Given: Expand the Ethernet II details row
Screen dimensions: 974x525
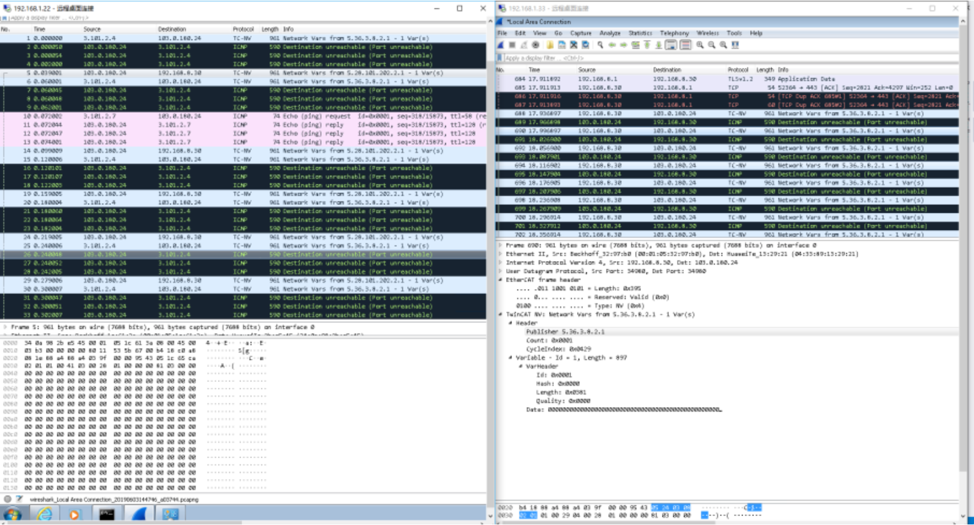Looking at the screenshot, I should click(500, 254).
